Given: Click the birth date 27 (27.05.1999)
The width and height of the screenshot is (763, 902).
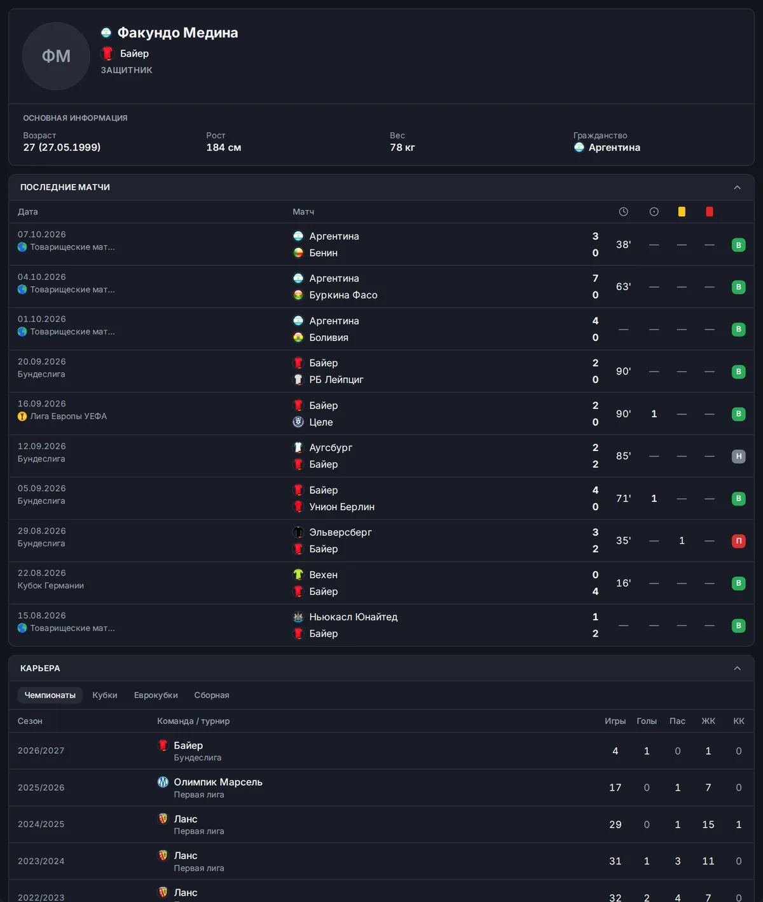Looking at the screenshot, I should tap(62, 148).
